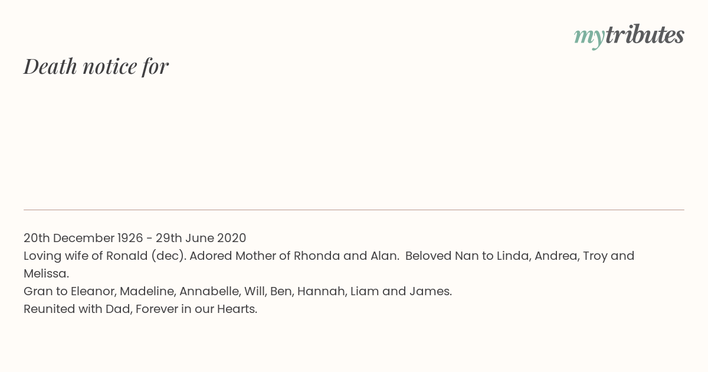
Task: Click "Forever in our Hearts" phrase
Action: 195,309
